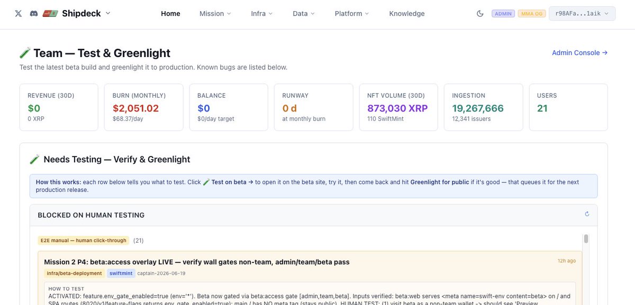Select the Revenue (30D) card
Image resolution: width=635 pixels, height=305 pixels.
[x=59, y=107]
